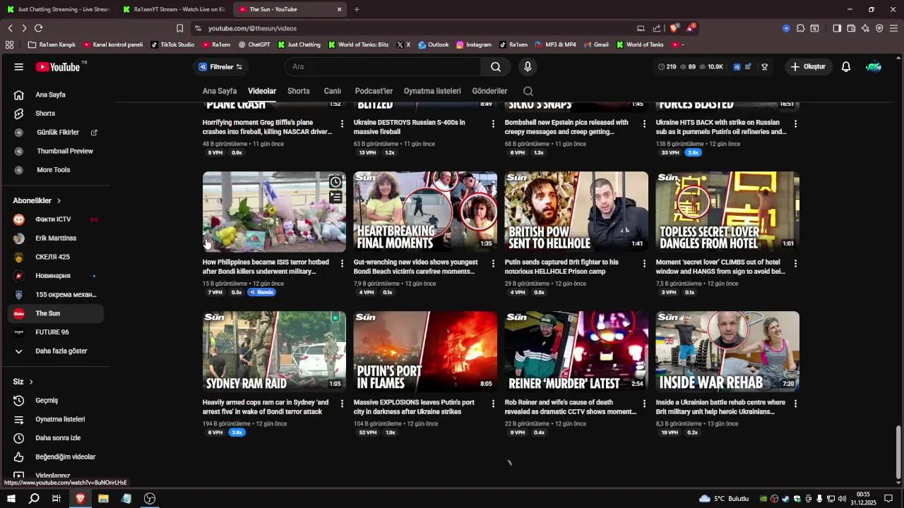Screen dimensions: 904x508
Task: Open the Brave Shields lion icon
Action: tap(674, 28)
